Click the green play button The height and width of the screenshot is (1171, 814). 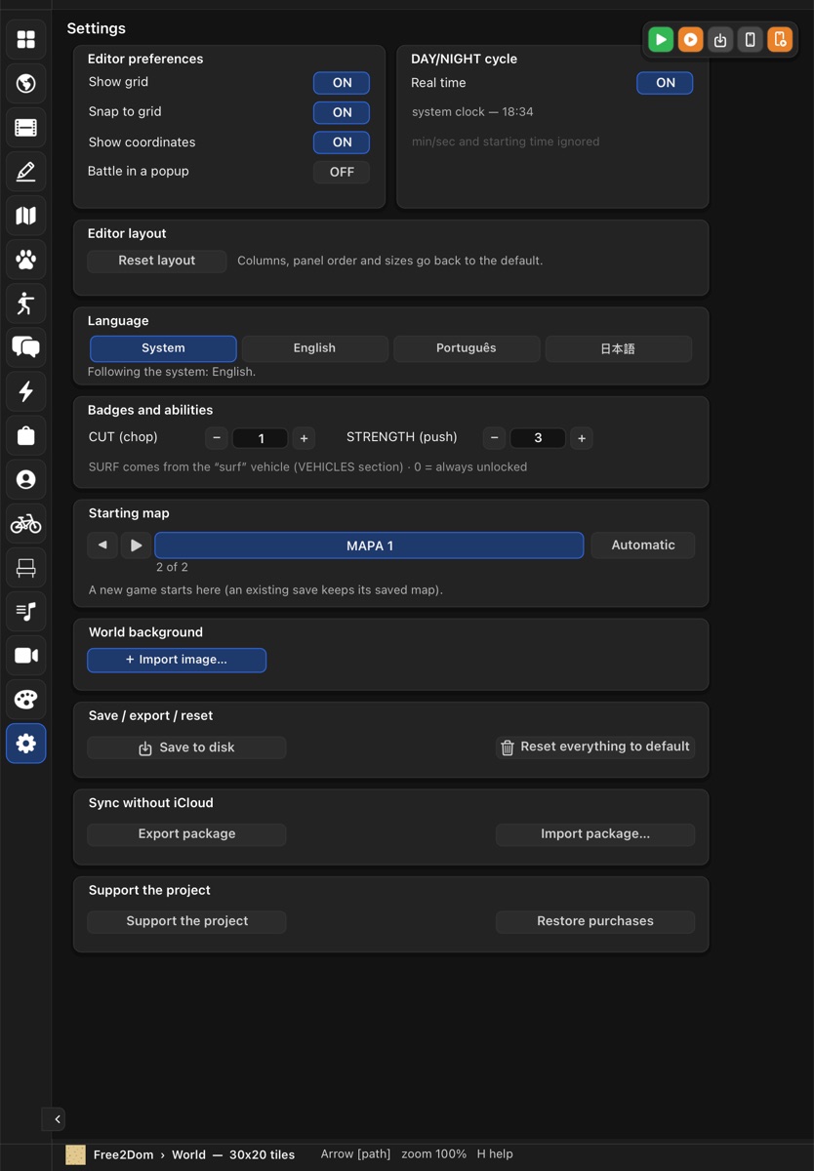[661, 40]
